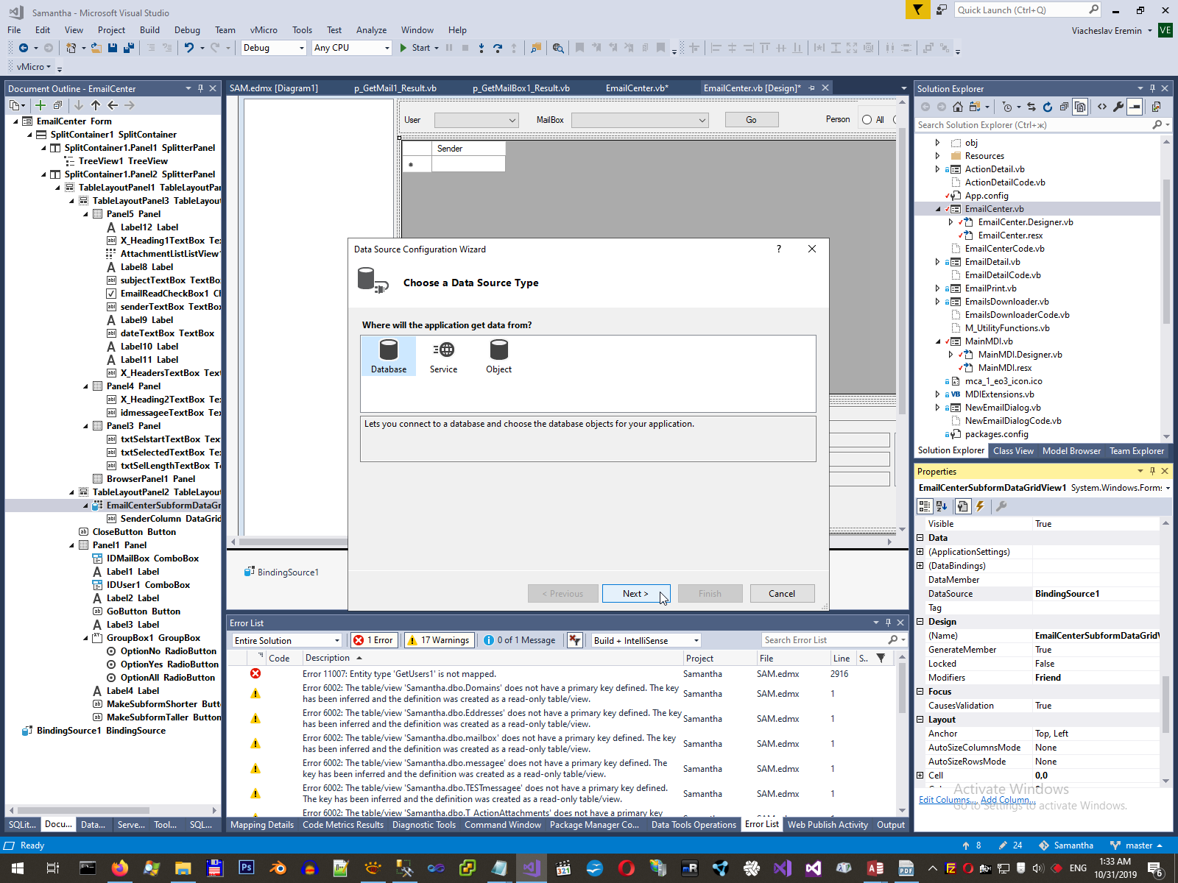The height and width of the screenshot is (883, 1178).
Task: Open the help question mark in wizard
Action: pos(779,249)
